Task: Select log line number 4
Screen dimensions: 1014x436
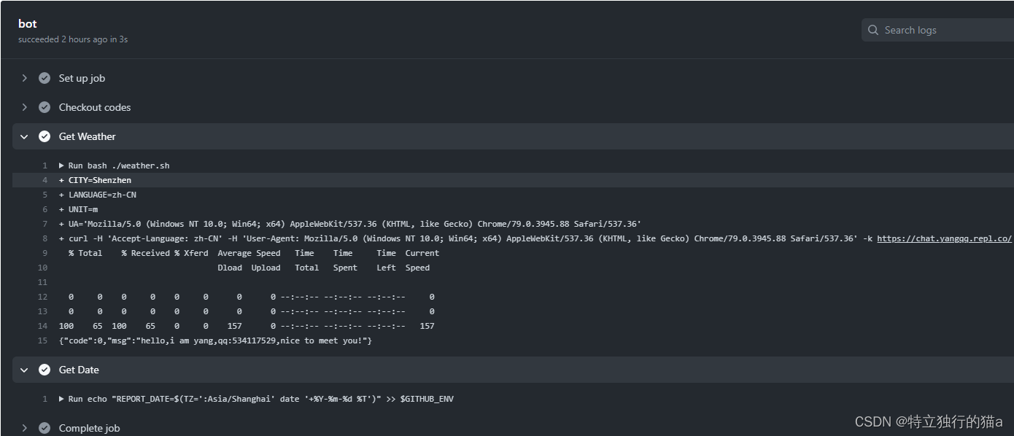Action: tap(44, 180)
